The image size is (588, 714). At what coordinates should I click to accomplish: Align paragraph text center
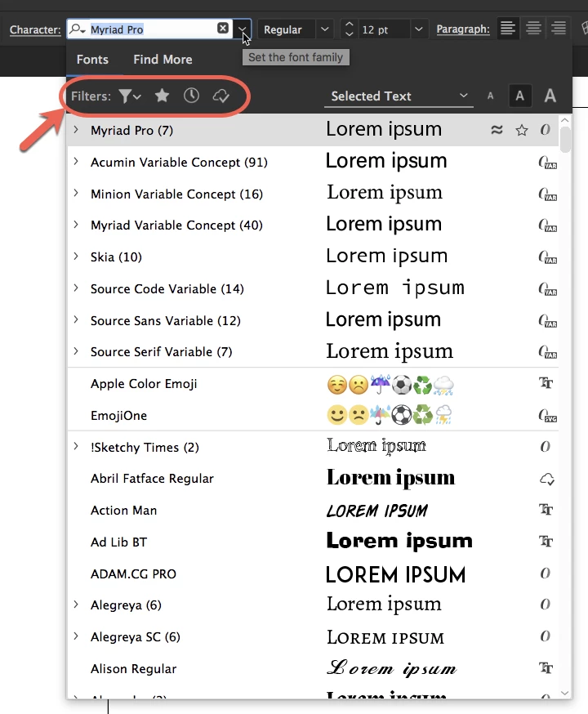533,29
